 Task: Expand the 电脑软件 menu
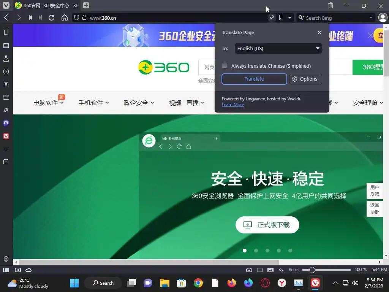pyautogui.click(x=48, y=103)
